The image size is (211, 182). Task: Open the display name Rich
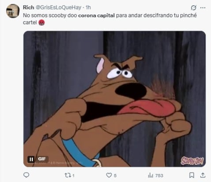click(x=29, y=8)
